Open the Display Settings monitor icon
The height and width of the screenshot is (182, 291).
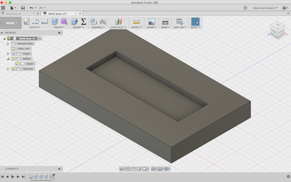coord(153,169)
